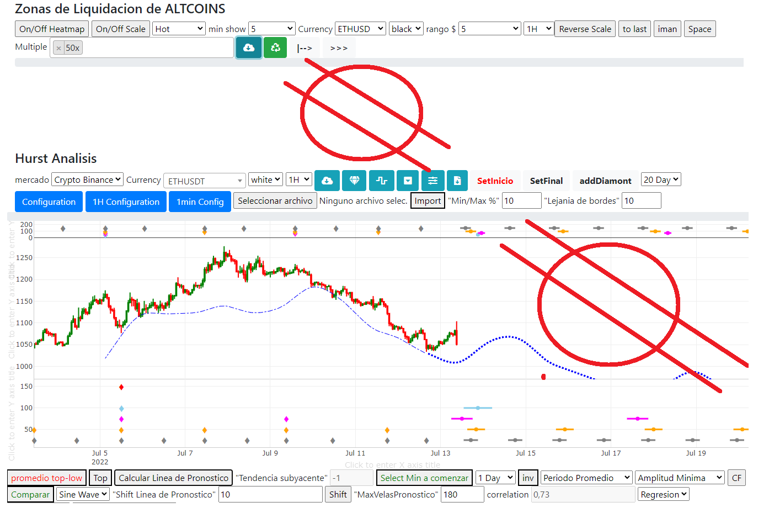Toggle the heatmap with On/Off Heatmap
Screen dimensions: 769x513
click(52, 29)
